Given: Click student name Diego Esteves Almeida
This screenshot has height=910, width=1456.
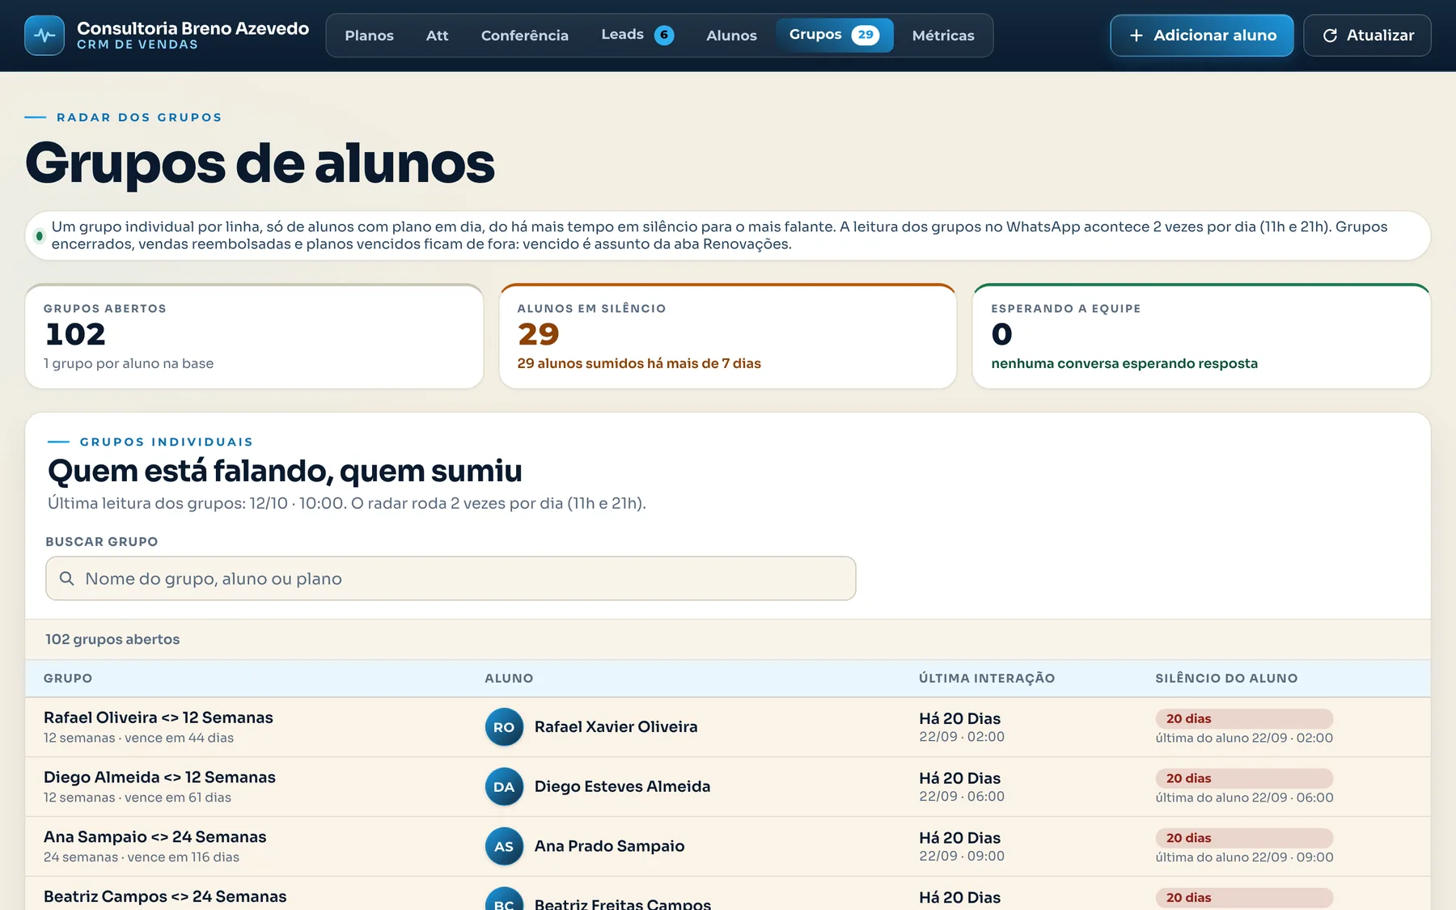Looking at the screenshot, I should (x=622, y=786).
